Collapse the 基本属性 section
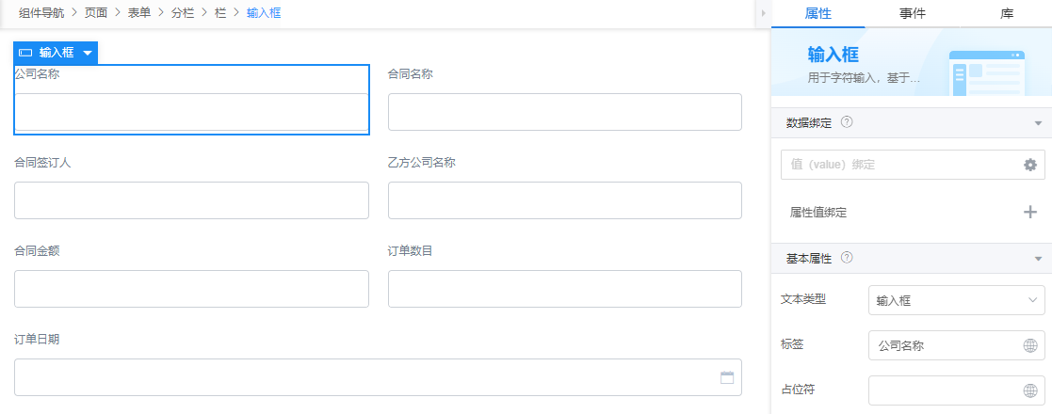The width and height of the screenshot is (1052, 414). [1038, 259]
